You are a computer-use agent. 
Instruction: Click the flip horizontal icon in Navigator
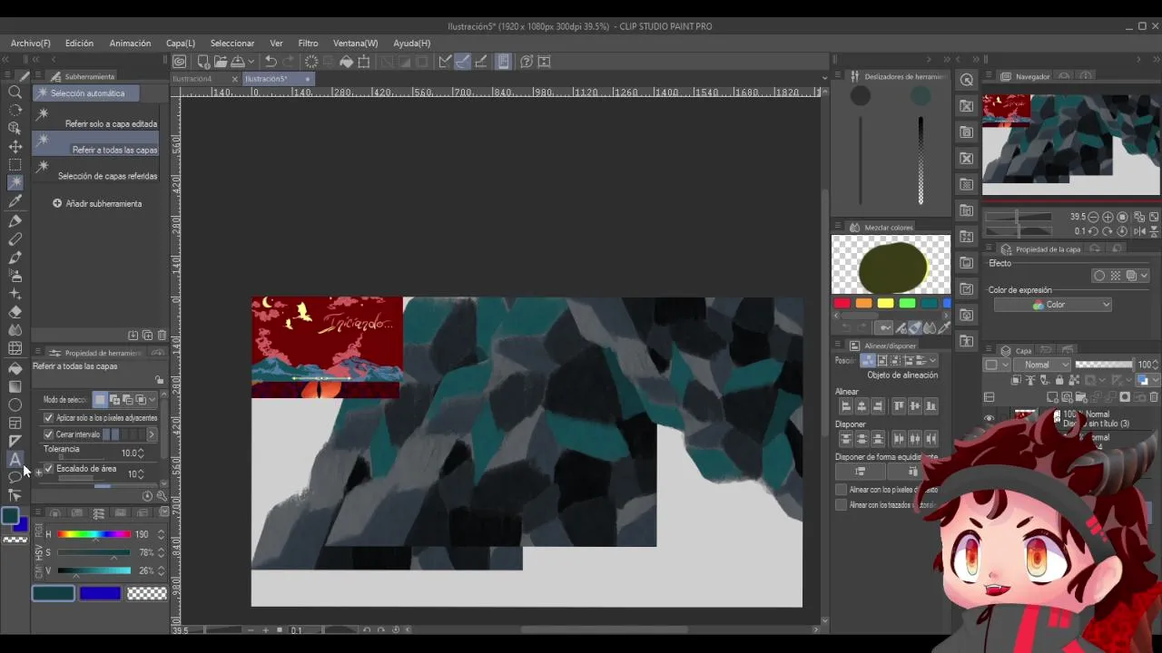(1138, 231)
